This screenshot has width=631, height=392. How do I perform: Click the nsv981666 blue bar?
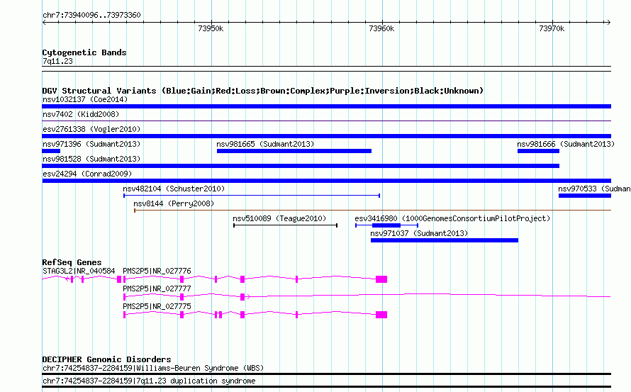tap(538, 151)
